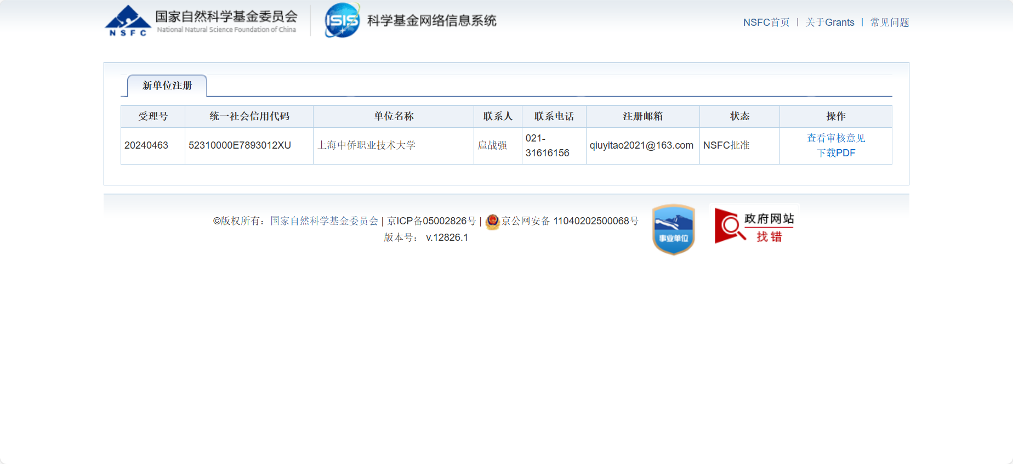View review comments via 查看审核意见
Screen dimensions: 1013x464
tap(835, 138)
